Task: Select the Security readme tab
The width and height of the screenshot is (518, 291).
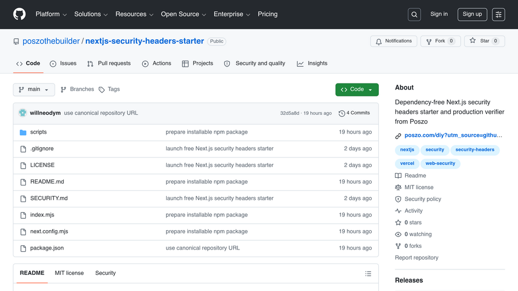Action: point(105,273)
